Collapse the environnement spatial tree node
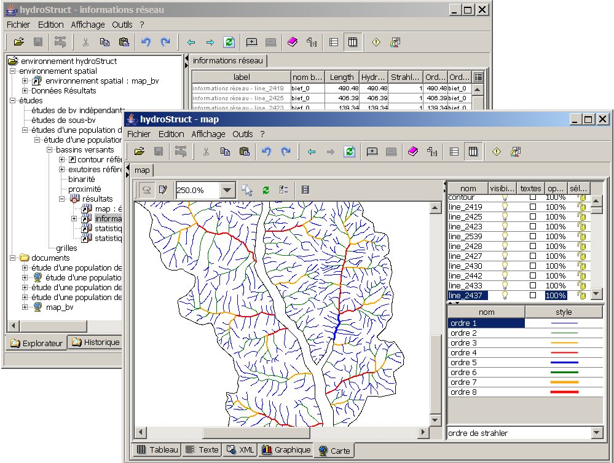 click(x=12, y=71)
